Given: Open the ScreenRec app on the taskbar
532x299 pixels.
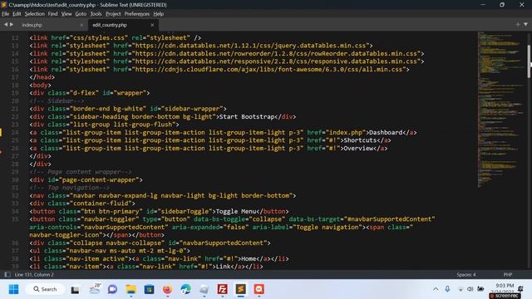Looking at the screenshot, I should point(259,289).
